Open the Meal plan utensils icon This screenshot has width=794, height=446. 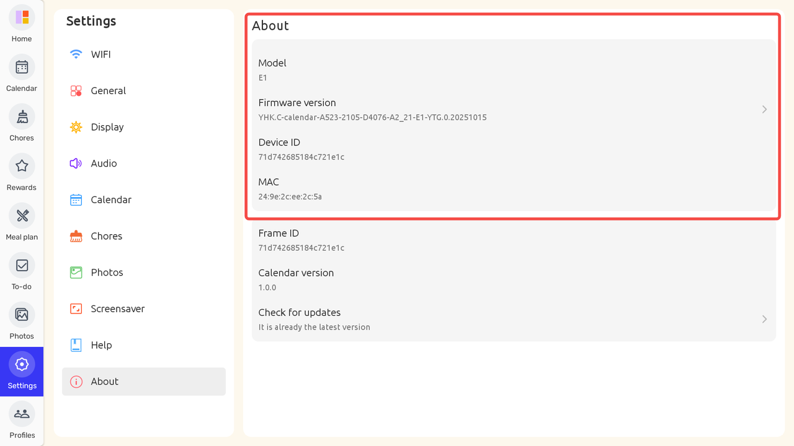(x=22, y=216)
